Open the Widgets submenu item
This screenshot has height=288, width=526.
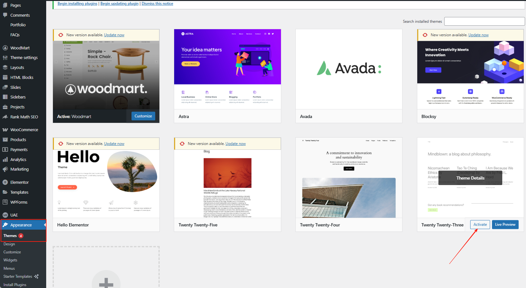(x=10, y=260)
